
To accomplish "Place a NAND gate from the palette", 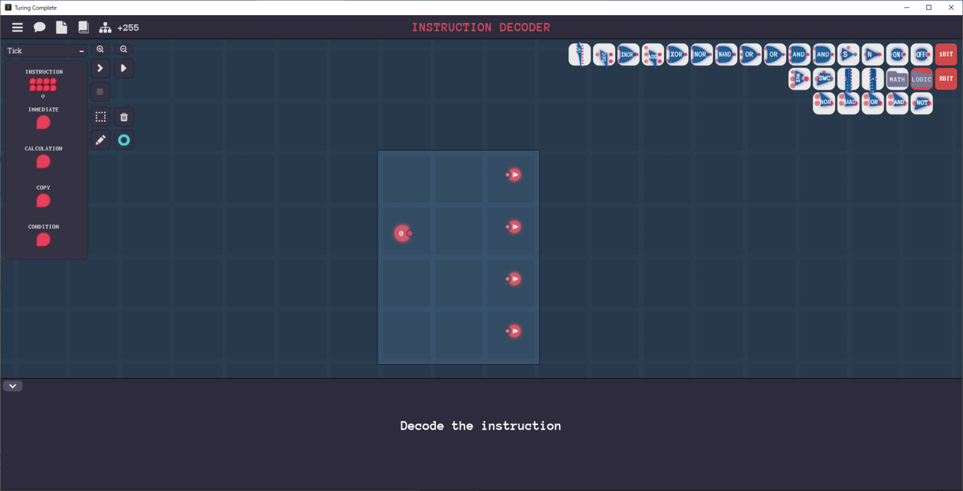I will 726,54.
